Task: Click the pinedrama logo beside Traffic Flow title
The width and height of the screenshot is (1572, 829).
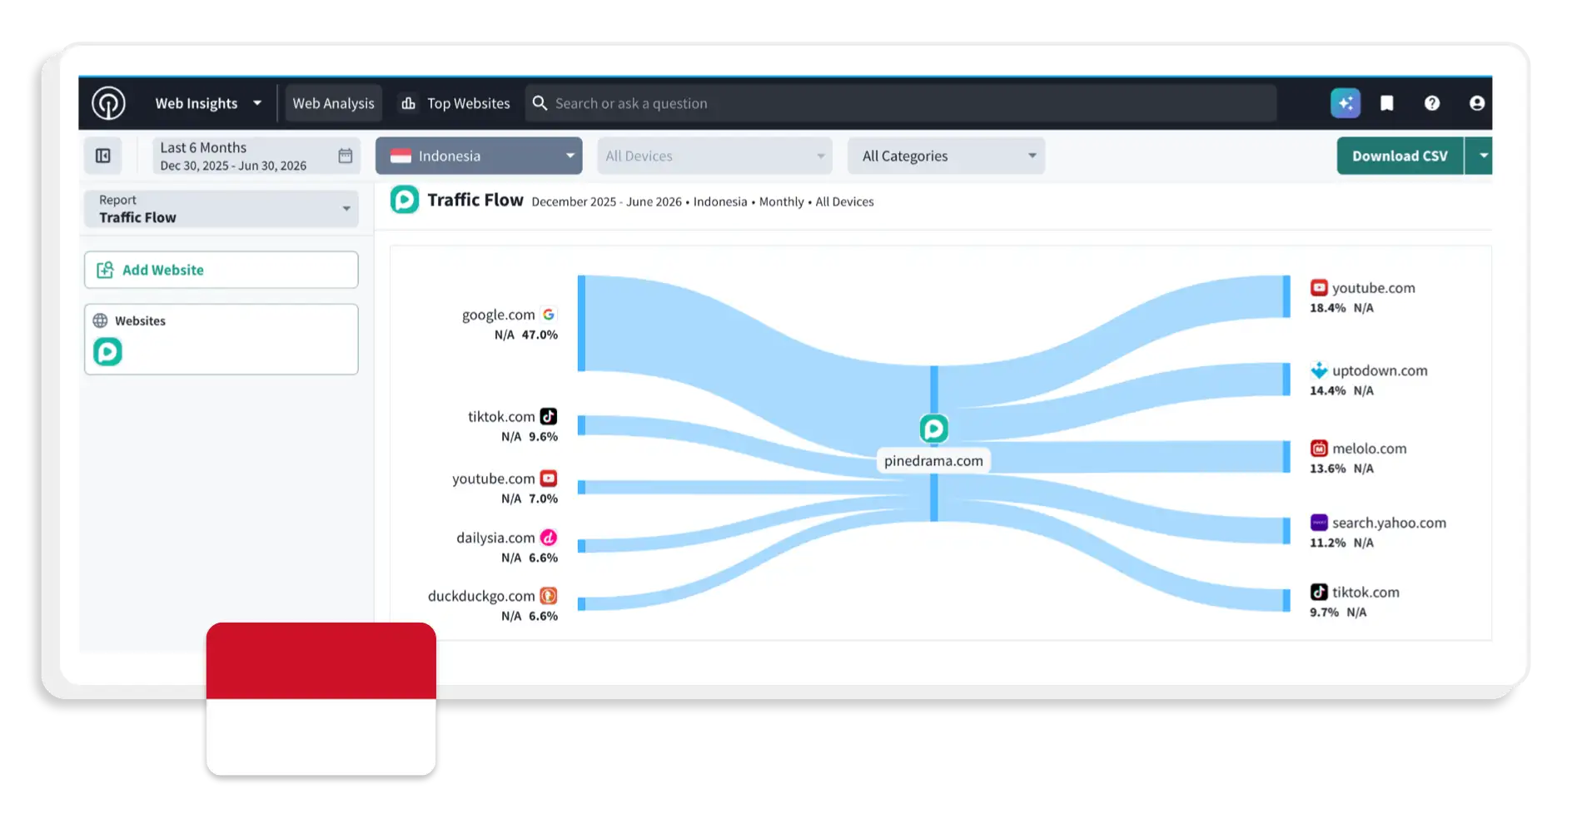Action: click(405, 200)
